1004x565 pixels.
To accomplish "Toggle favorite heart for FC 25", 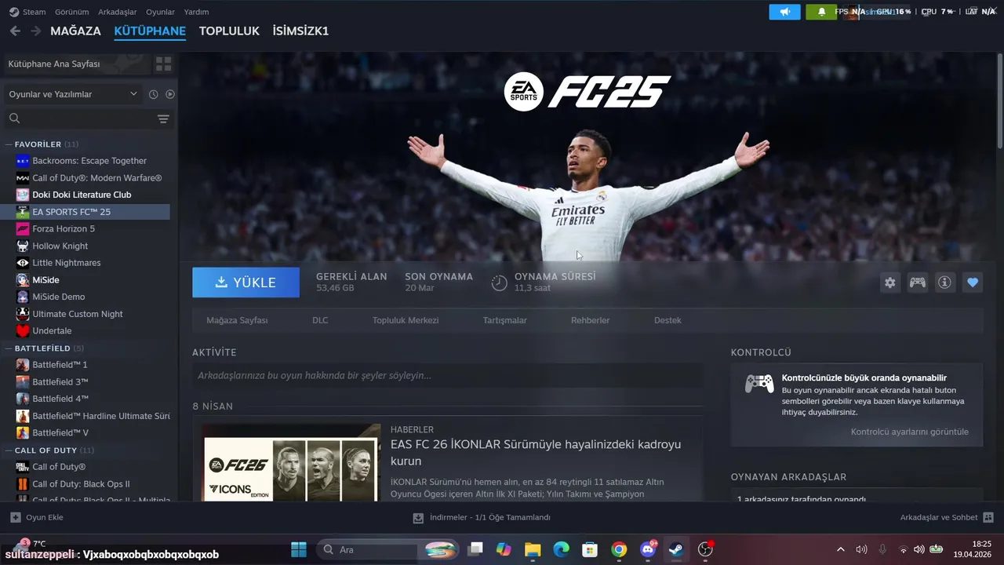I will point(973,282).
